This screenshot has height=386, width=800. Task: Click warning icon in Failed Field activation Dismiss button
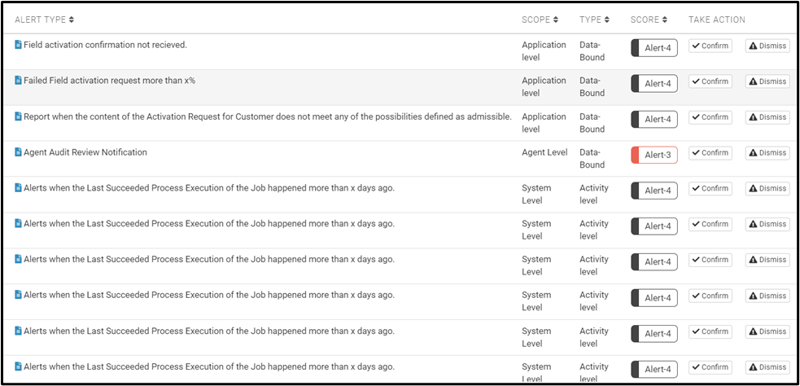753,81
